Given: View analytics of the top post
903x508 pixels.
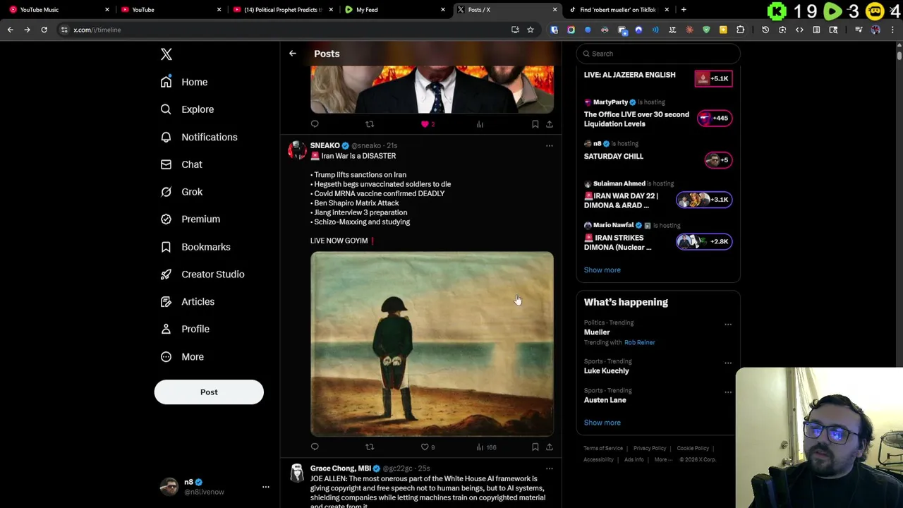Looking at the screenshot, I should pyautogui.click(x=480, y=124).
